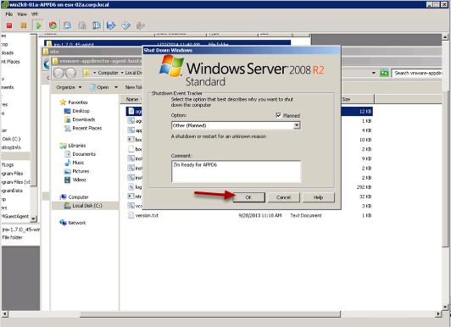
Task: Click the USB device connect toolbar icon
Action: pos(140,25)
